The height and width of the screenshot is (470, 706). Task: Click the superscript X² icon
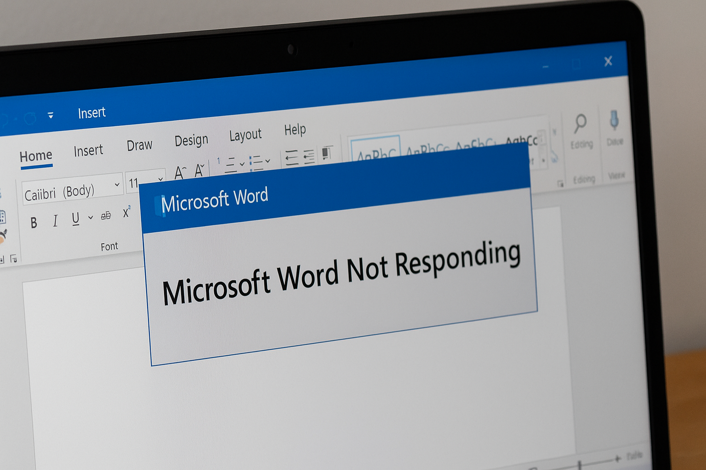click(x=126, y=213)
